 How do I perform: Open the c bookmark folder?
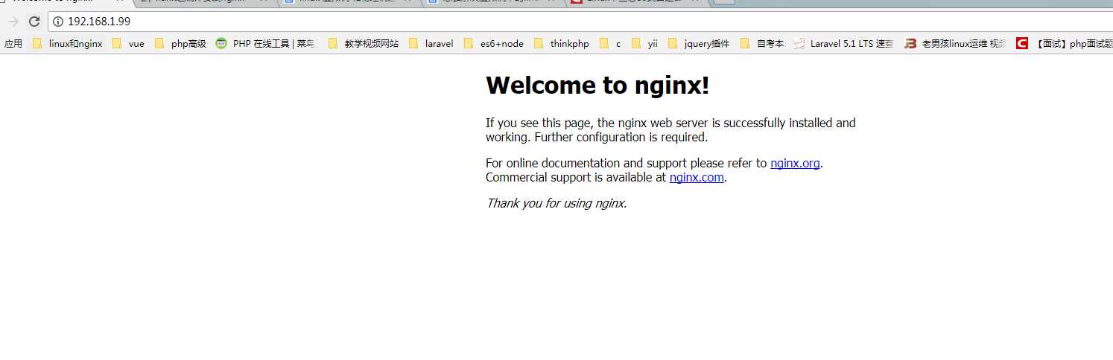point(610,44)
